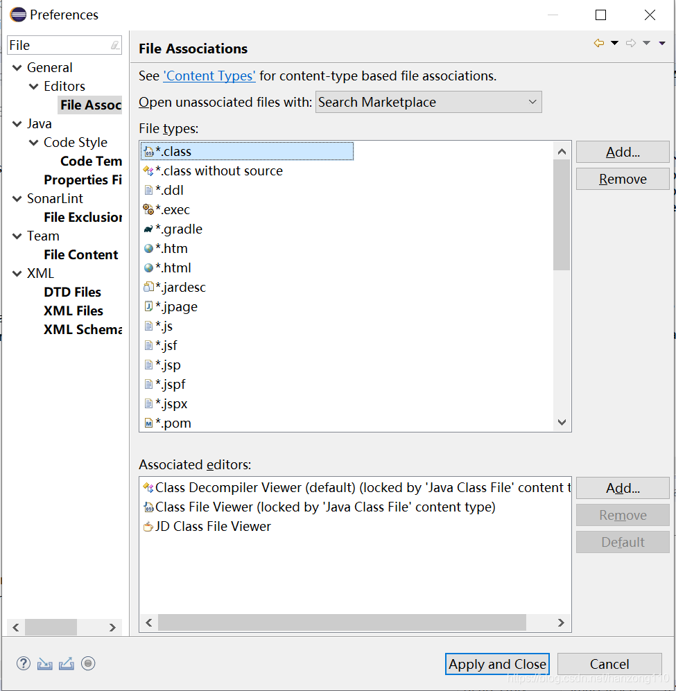Open help via the question mark icon
676x691 pixels.
[x=23, y=663]
